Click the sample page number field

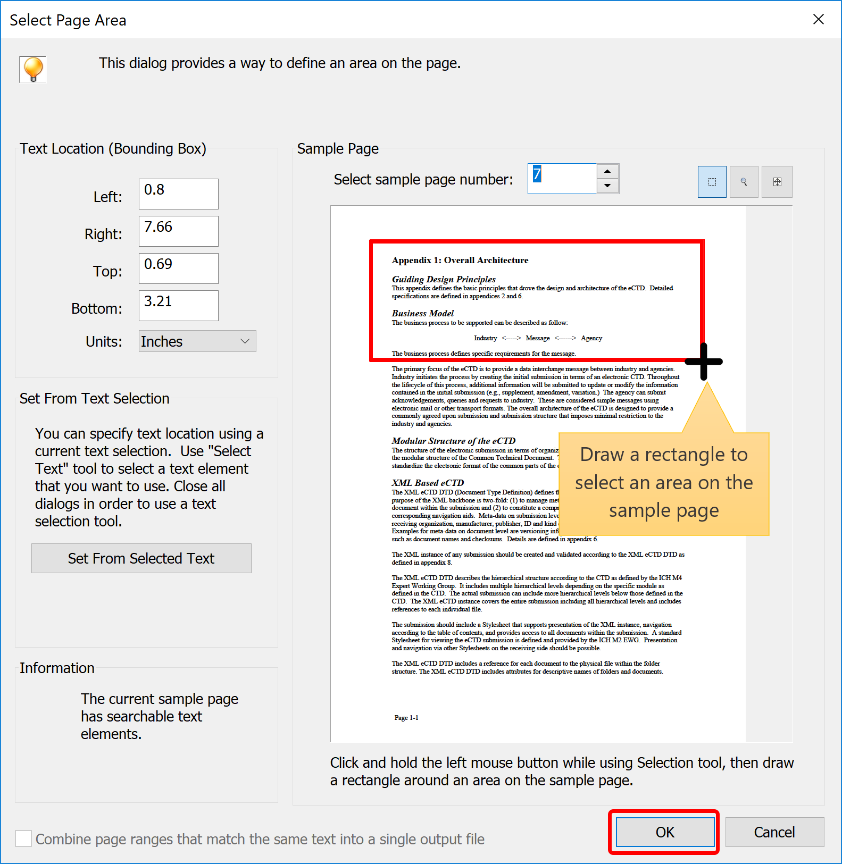(x=562, y=179)
